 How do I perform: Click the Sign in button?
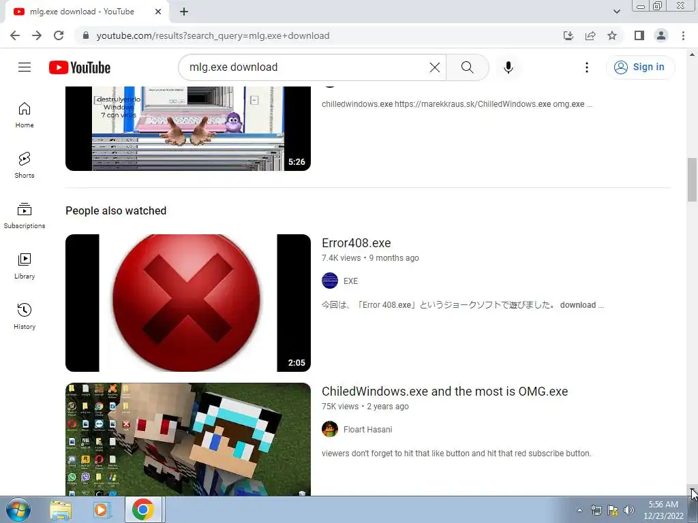[x=640, y=67]
